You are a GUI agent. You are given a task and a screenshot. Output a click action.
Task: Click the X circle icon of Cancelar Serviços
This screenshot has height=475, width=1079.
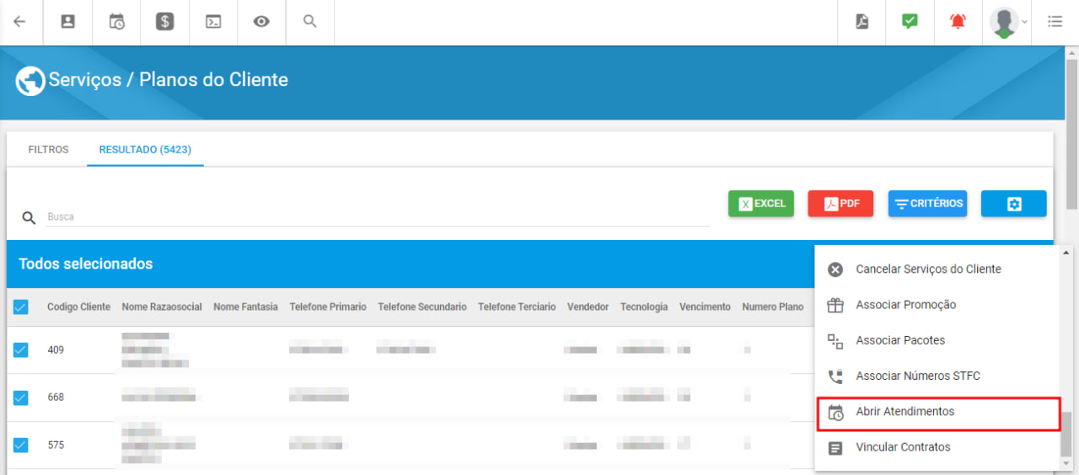pyautogui.click(x=835, y=270)
